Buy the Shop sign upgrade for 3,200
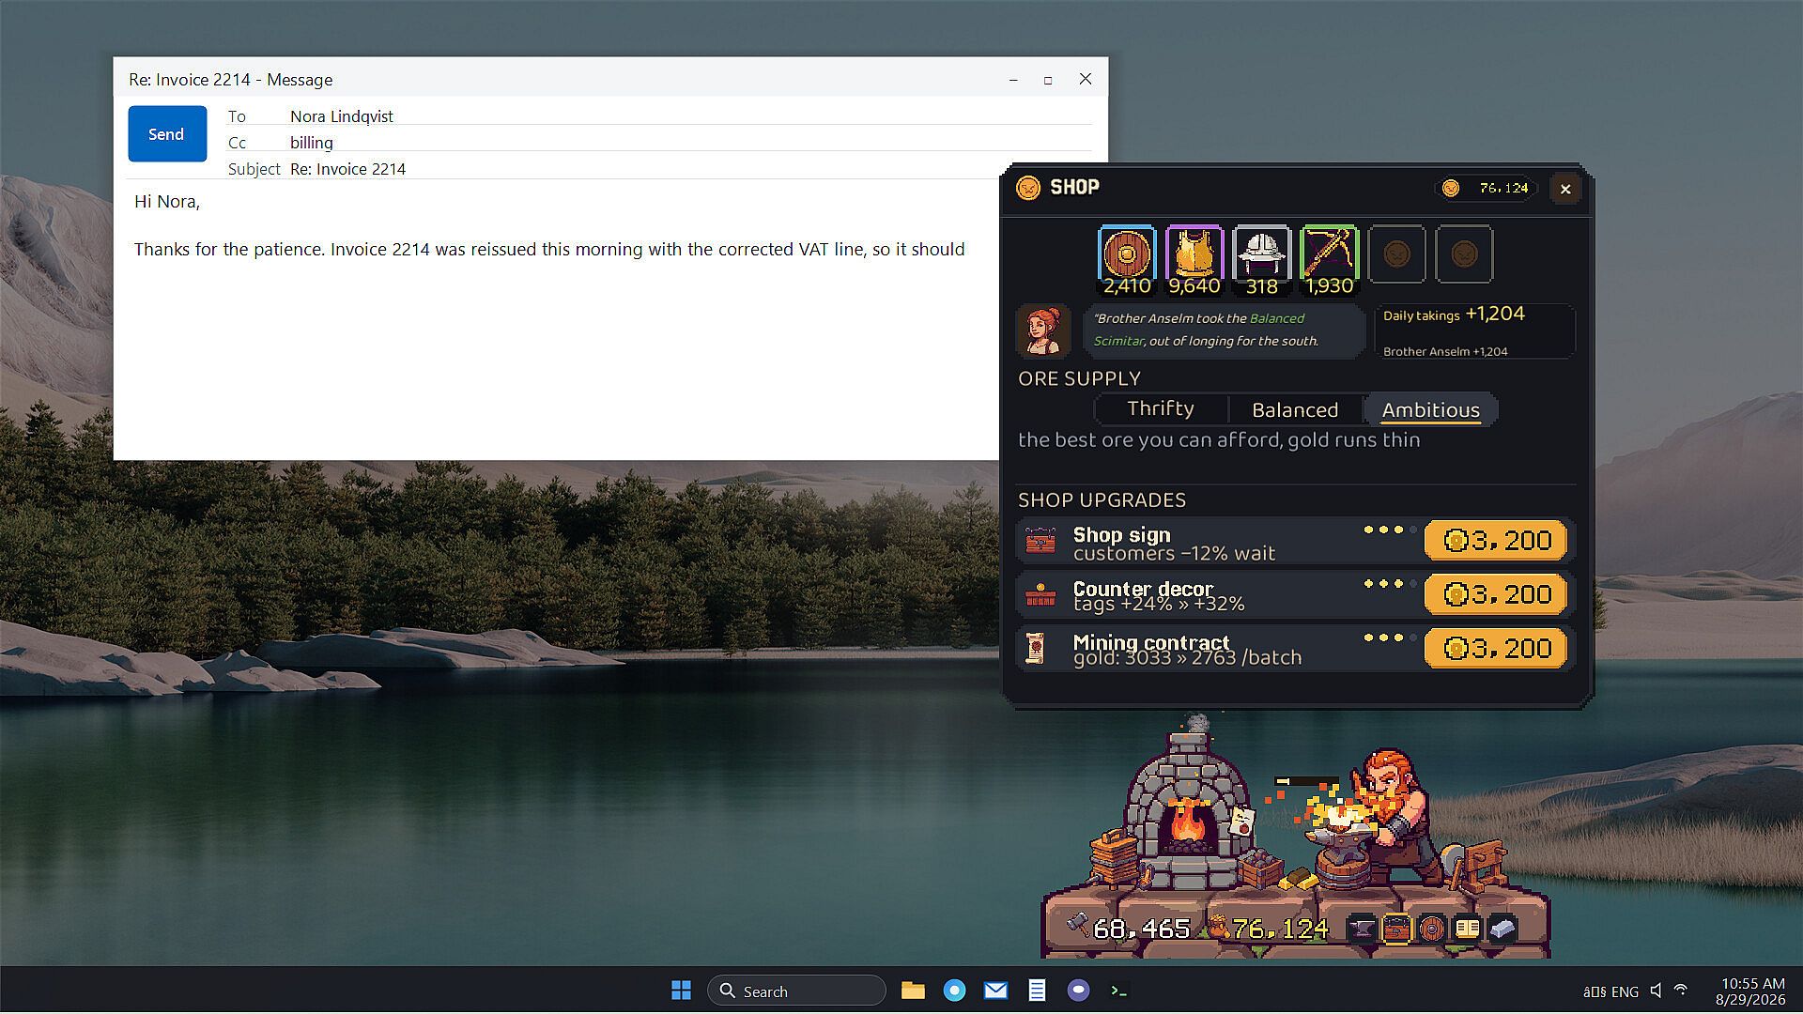 click(1496, 541)
